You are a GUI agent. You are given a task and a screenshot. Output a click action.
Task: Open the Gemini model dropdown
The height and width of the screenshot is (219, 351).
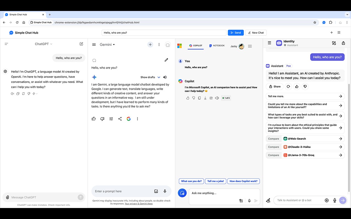[107, 45]
